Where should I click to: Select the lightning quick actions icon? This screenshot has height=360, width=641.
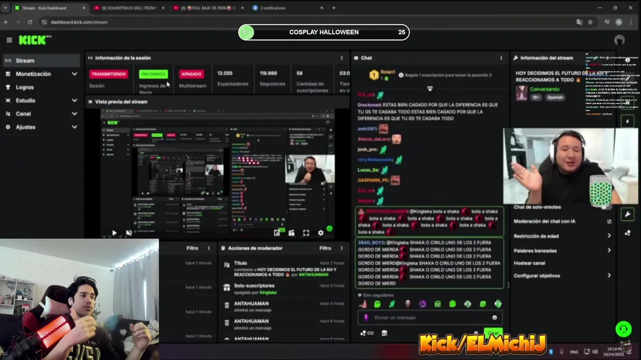tap(627, 121)
